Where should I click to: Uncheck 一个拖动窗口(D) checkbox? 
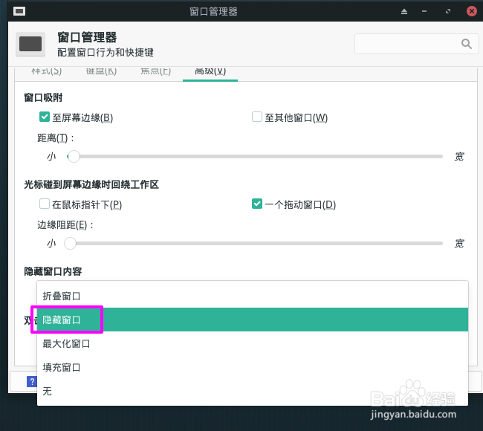tap(257, 204)
